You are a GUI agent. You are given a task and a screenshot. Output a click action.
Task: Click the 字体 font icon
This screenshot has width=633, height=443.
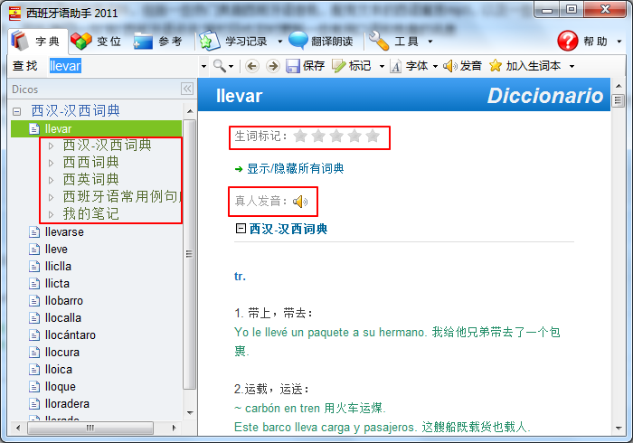(396, 66)
